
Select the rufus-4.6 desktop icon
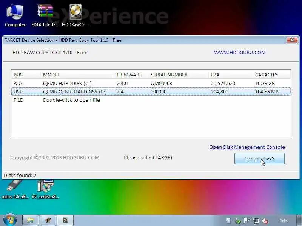tap(15, 189)
